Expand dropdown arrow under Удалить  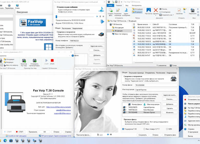coord(156,15)
